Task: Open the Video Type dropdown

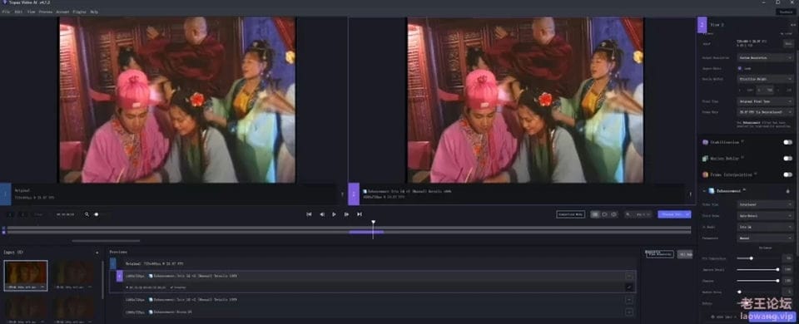Action: pos(765,204)
